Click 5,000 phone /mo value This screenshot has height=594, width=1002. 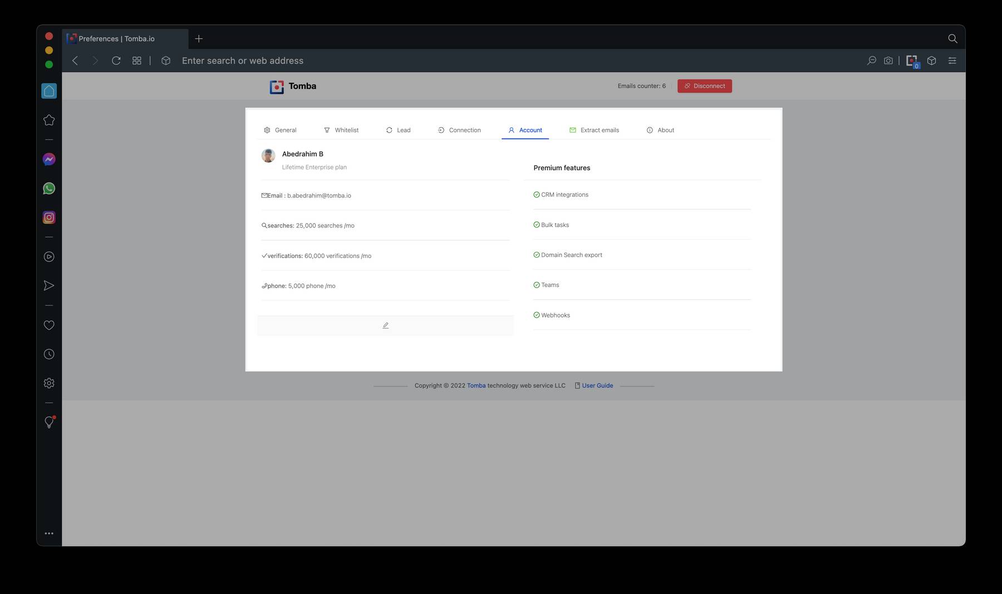pos(312,286)
